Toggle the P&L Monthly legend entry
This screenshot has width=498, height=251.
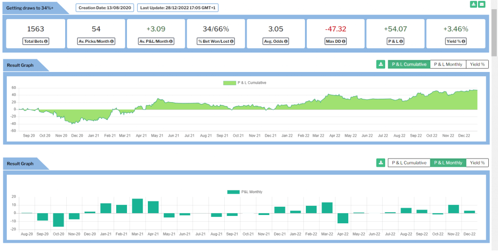245,192
